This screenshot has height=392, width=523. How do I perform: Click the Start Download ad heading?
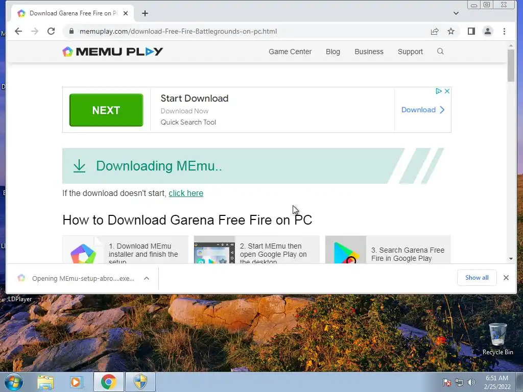[195, 99]
